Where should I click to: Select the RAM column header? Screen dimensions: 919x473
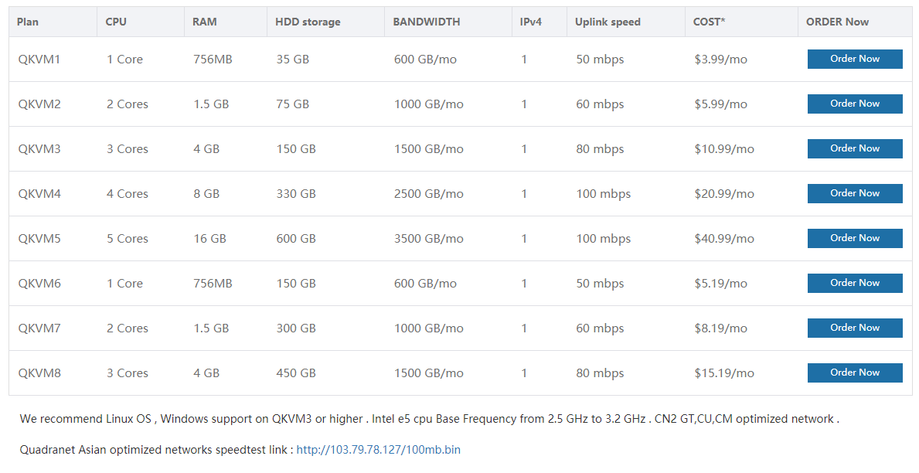point(205,22)
